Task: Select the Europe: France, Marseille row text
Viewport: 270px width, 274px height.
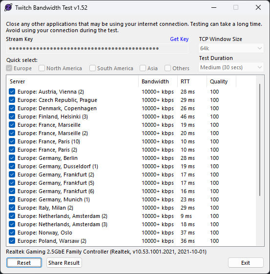Action: click(49, 125)
